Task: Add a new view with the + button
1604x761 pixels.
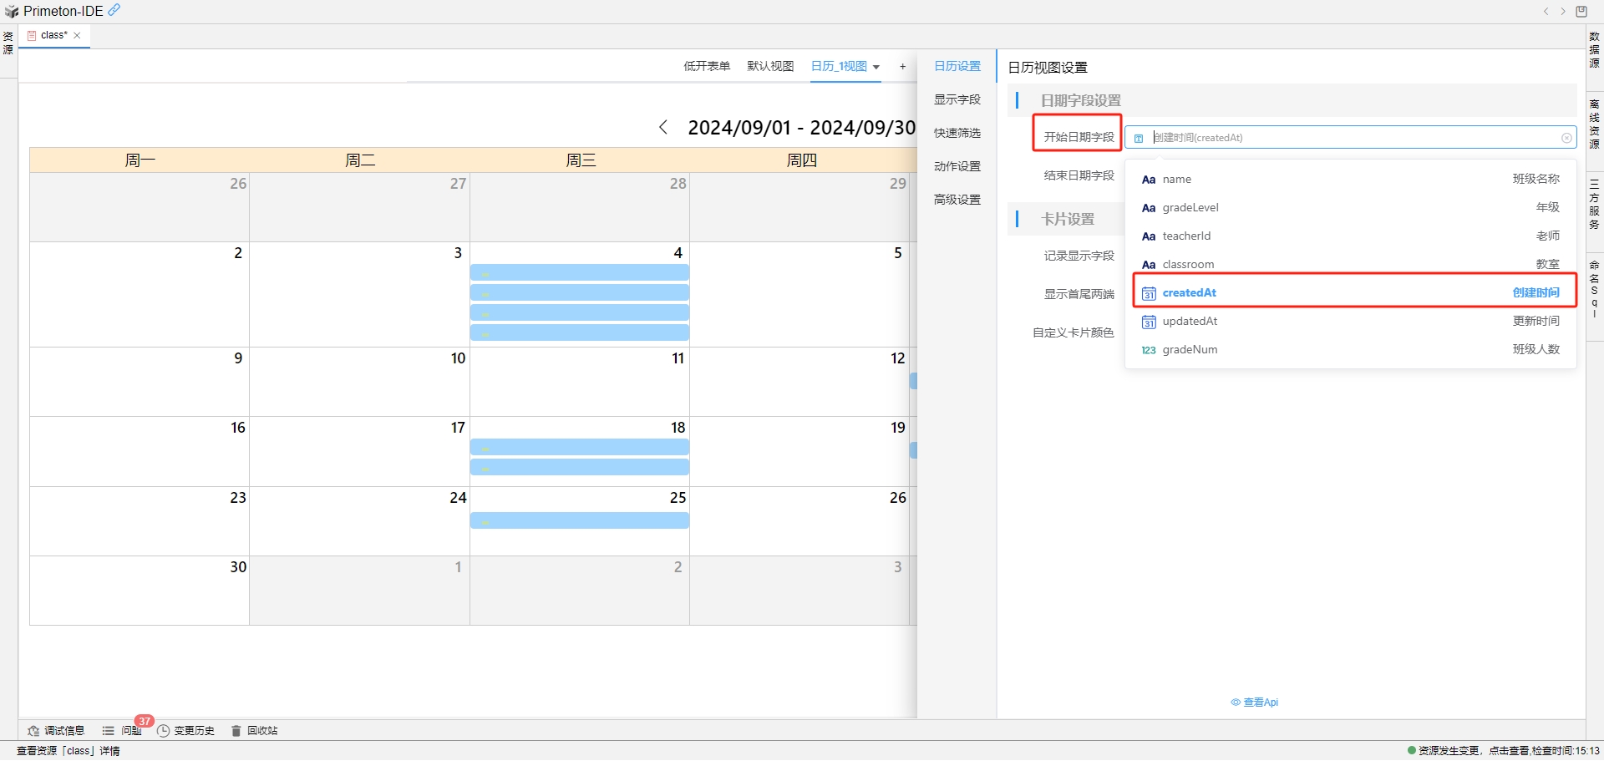Action: pyautogui.click(x=903, y=66)
